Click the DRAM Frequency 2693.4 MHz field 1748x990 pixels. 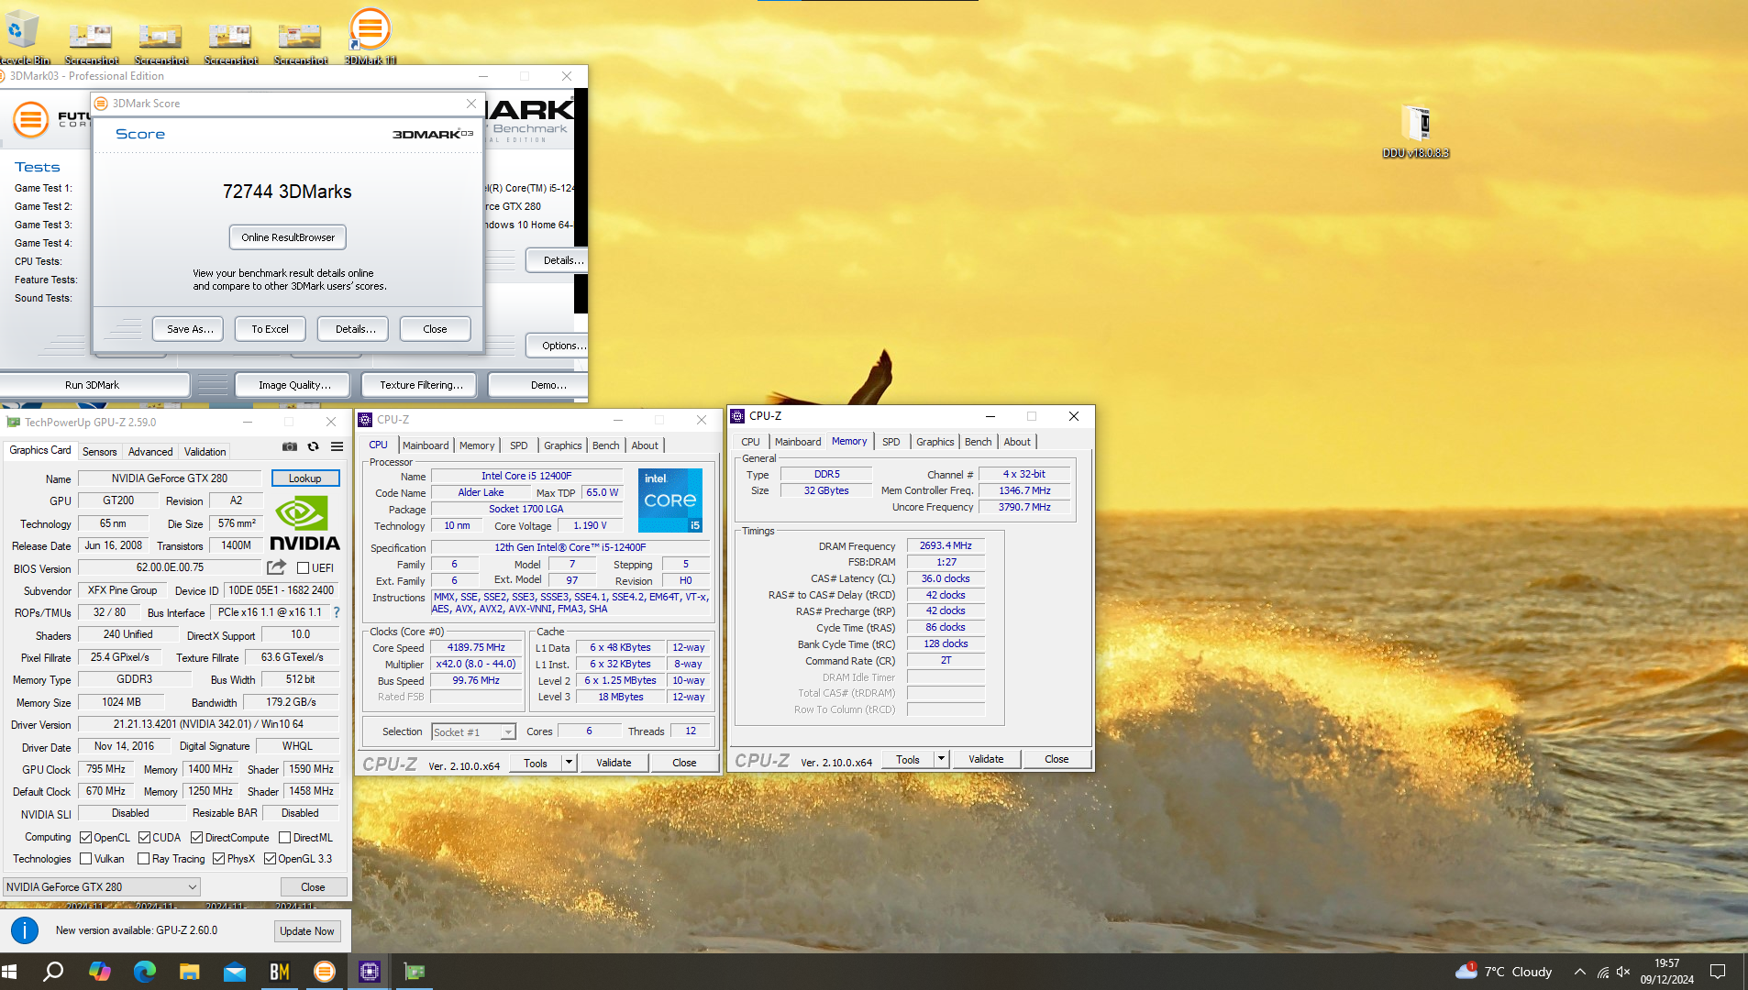946,546
